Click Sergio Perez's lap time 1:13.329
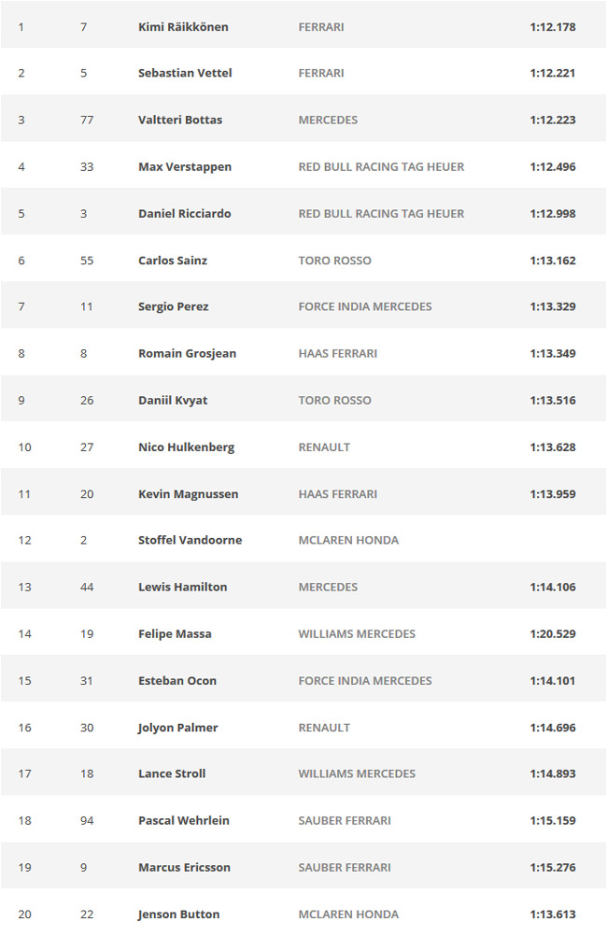The image size is (607, 936). pyautogui.click(x=553, y=306)
